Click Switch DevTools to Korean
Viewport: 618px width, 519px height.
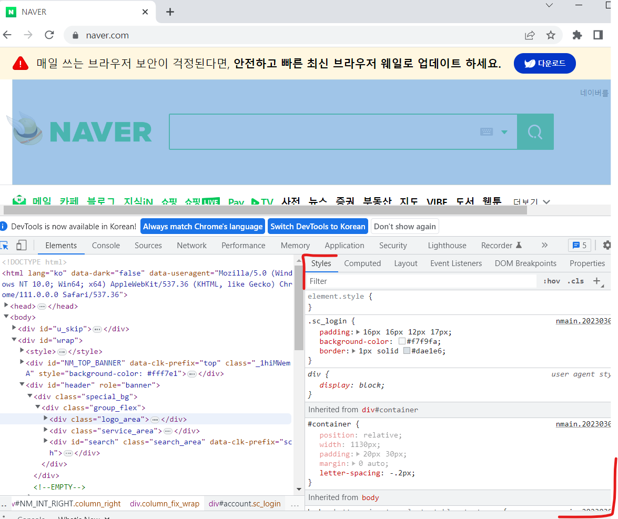click(x=318, y=227)
